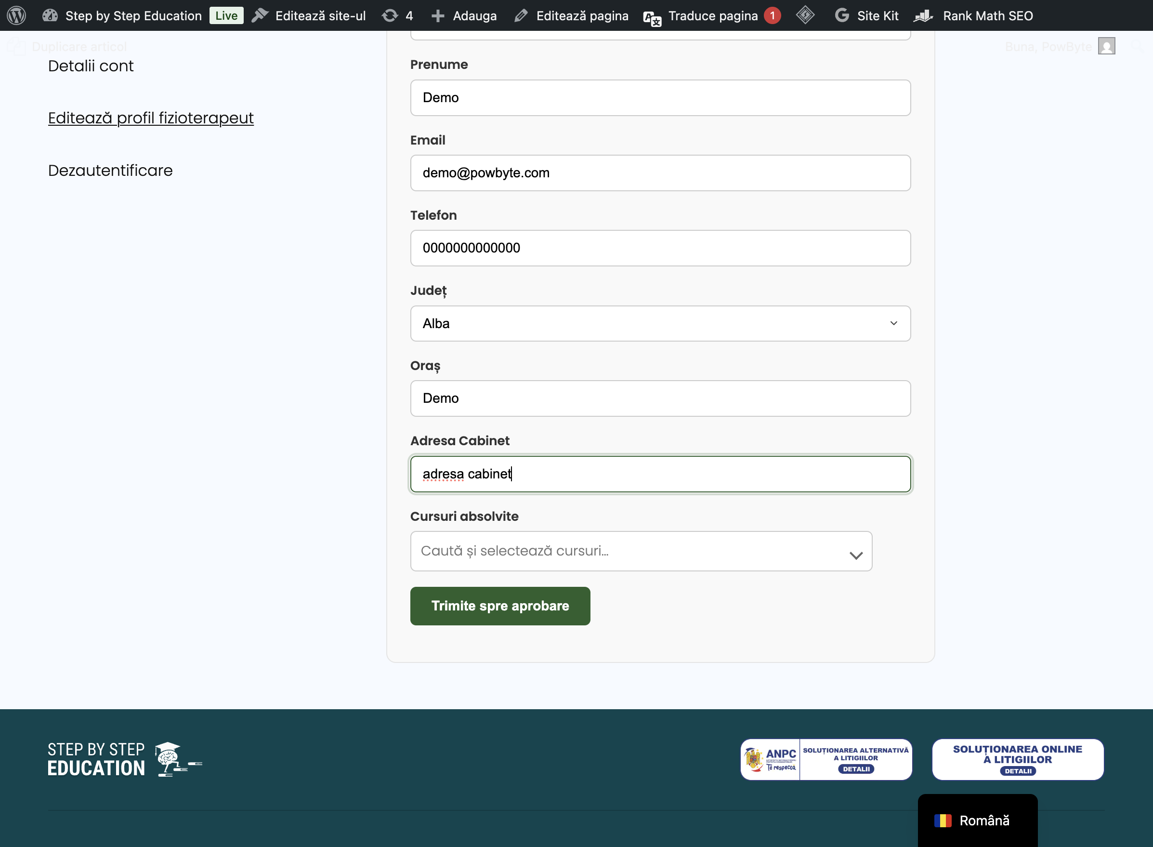Focus the Email input field
The width and height of the screenshot is (1153, 847).
(x=660, y=173)
